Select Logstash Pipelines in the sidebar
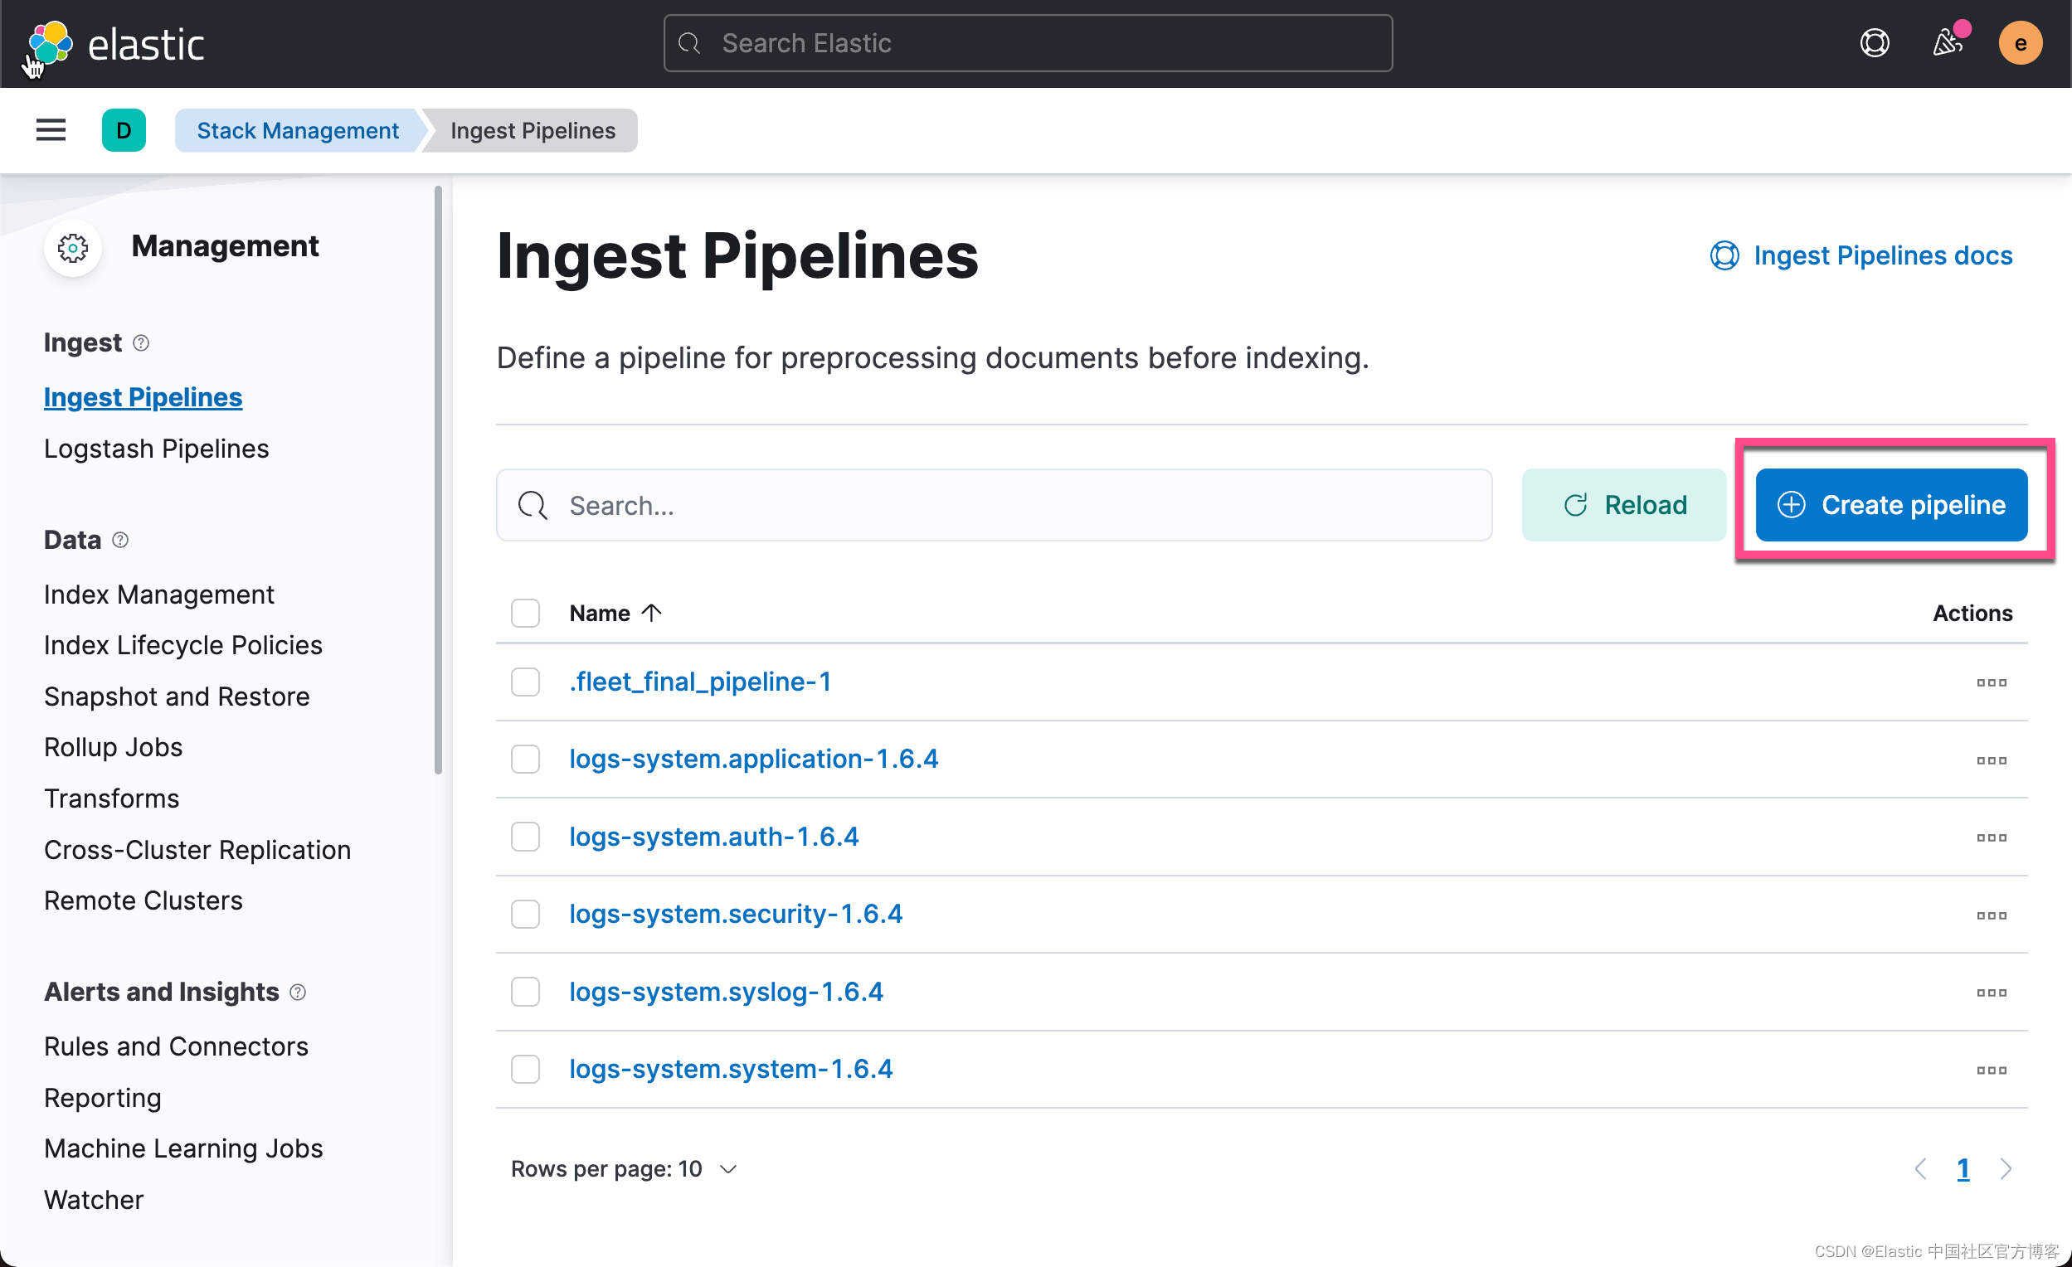This screenshot has height=1267, width=2072. (156, 448)
